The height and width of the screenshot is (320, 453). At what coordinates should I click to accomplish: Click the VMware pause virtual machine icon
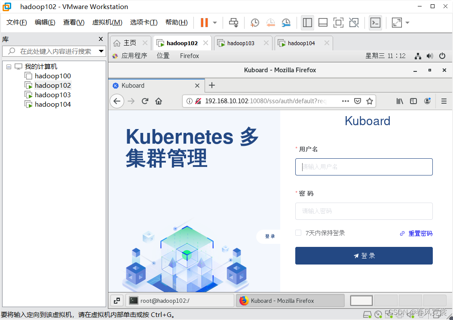tap(204, 22)
